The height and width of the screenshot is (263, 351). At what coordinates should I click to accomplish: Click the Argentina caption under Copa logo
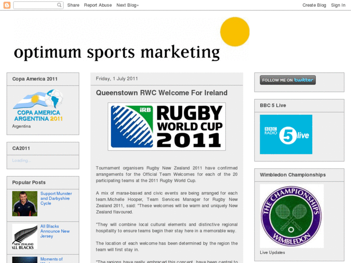pos(21,126)
